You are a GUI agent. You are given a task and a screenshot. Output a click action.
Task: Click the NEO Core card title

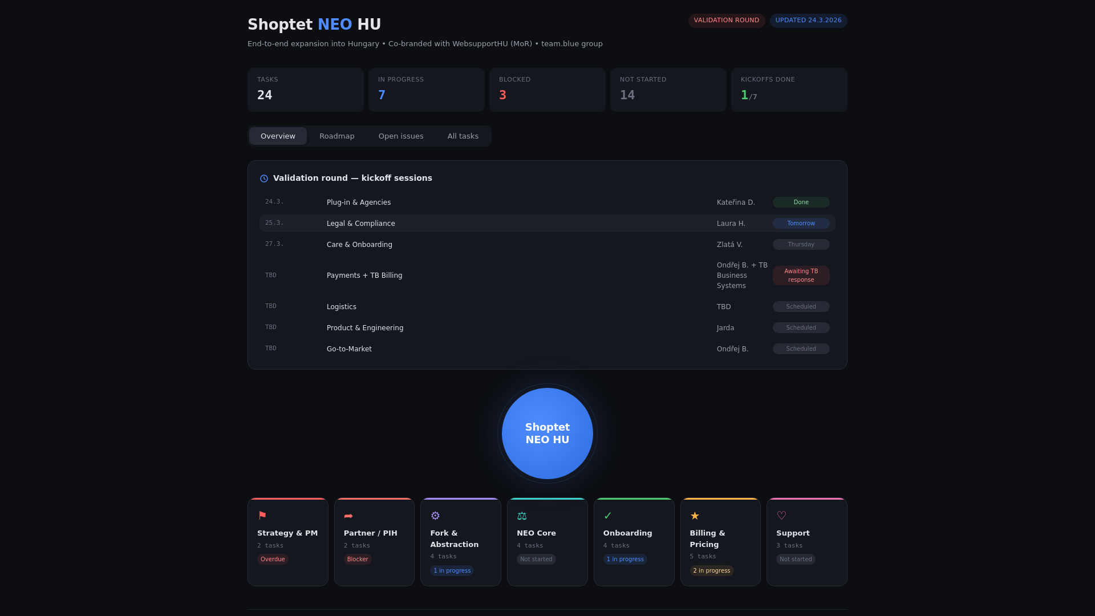(536, 533)
